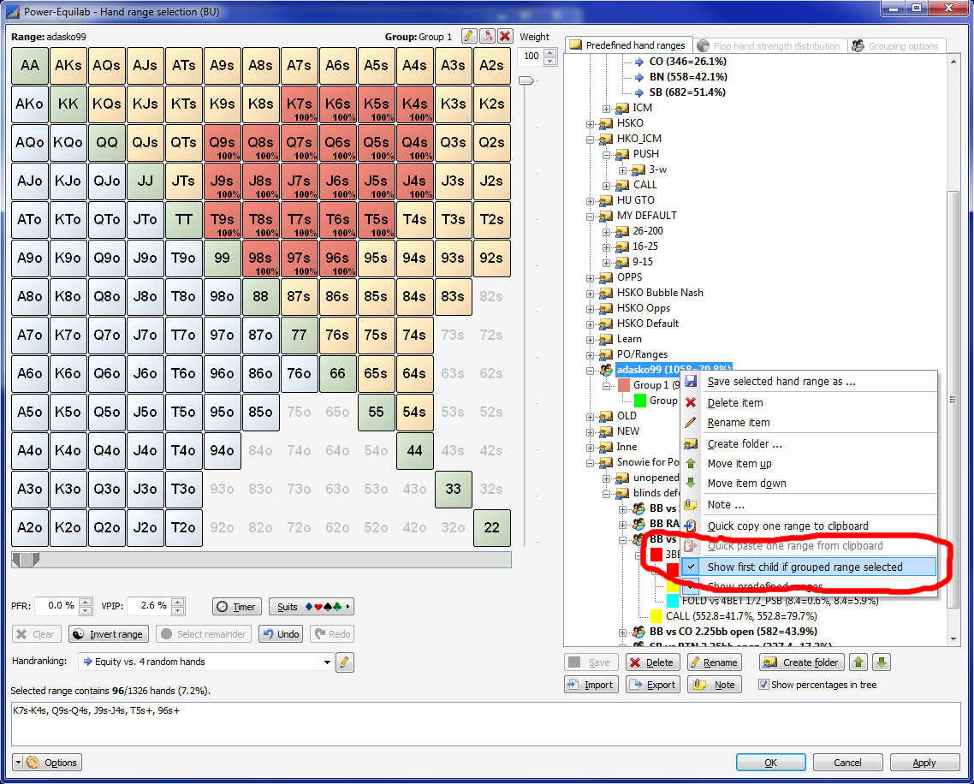Image resolution: width=974 pixels, height=784 pixels.
Task: Click the eraser icon next to Group label
Action: [488, 36]
